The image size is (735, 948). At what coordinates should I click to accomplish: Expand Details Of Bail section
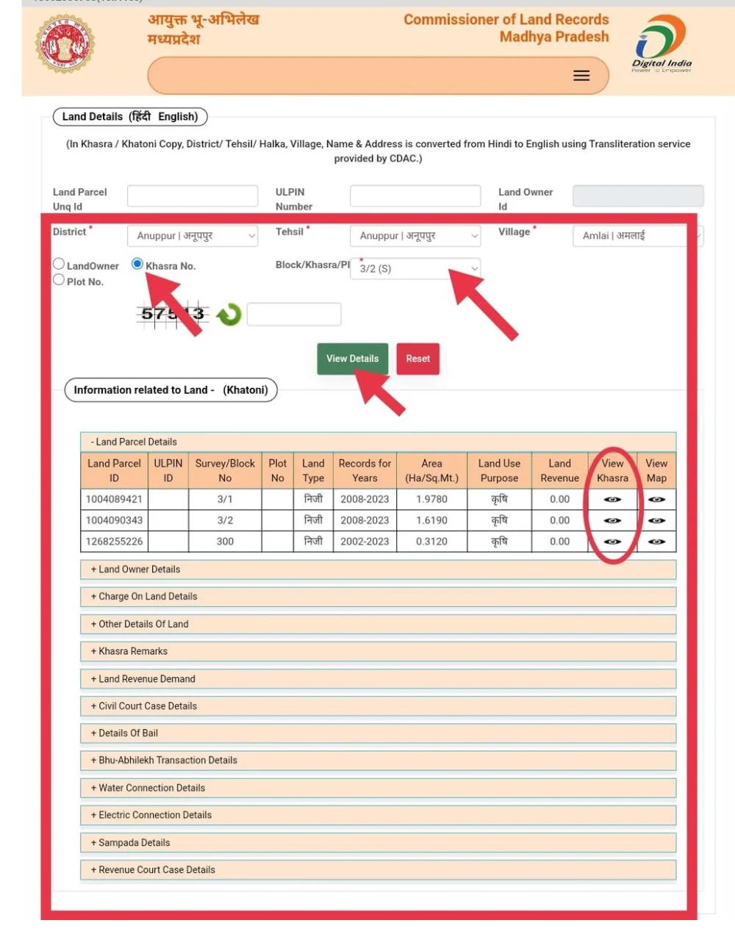(x=378, y=733)
